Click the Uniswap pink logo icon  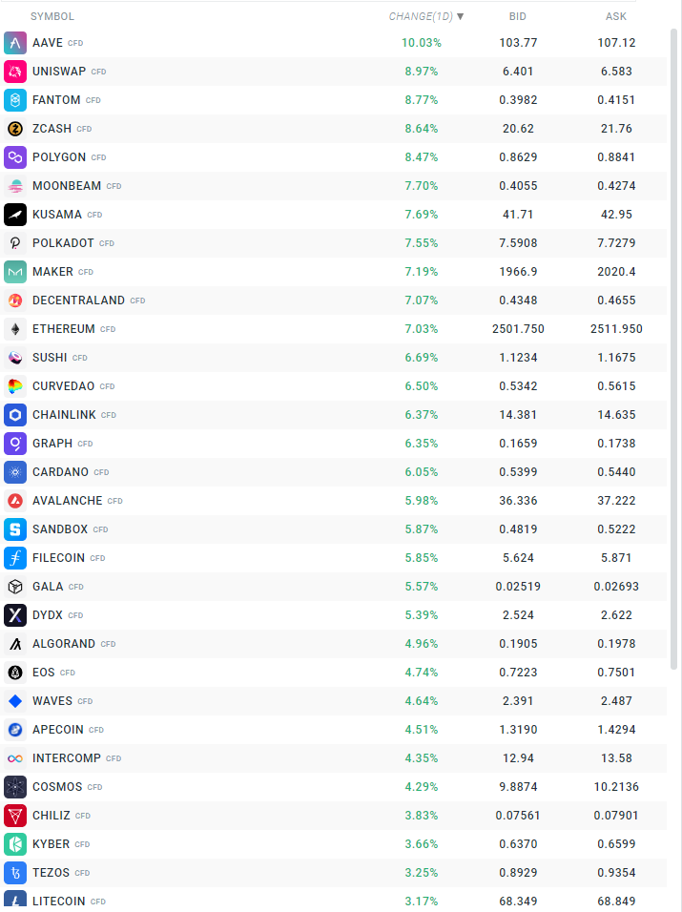click(15, 72)
